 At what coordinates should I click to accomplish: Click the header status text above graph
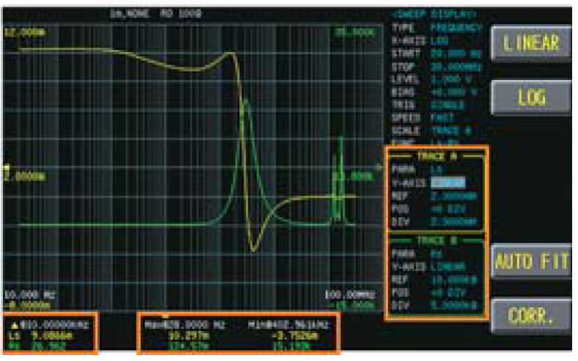(156, 14)
